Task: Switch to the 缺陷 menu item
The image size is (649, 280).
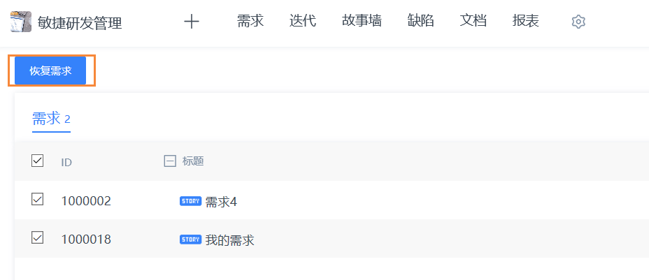Action: tap(420, 21)
